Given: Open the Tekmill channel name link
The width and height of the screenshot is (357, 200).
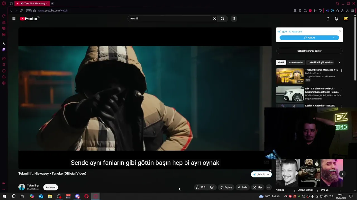Looking at the screenshot, I should (31, 186).
